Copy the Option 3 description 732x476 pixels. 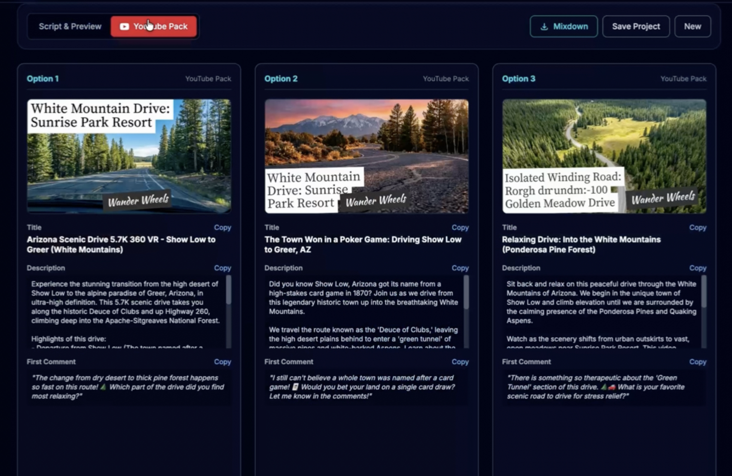pos(697,268)
